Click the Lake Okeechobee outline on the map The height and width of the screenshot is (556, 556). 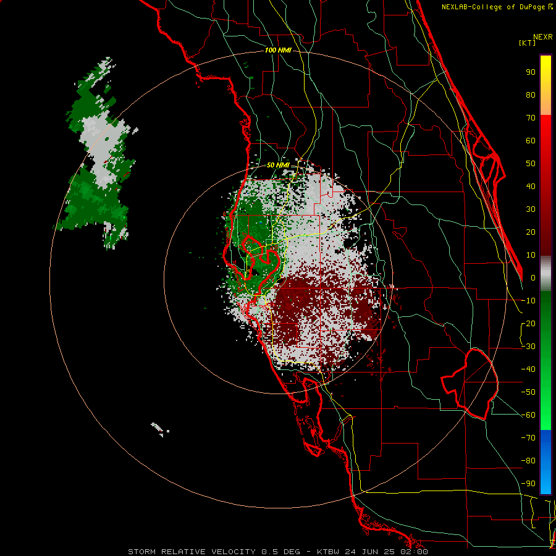coord(470,383)
